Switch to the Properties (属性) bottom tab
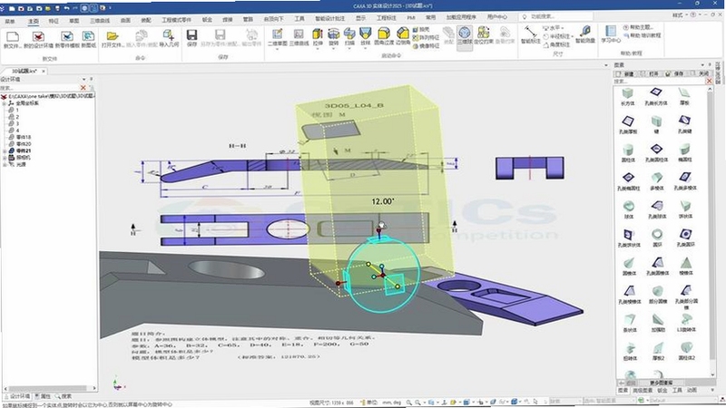This screenshot has height=408, width=726. tap(43, 396)
